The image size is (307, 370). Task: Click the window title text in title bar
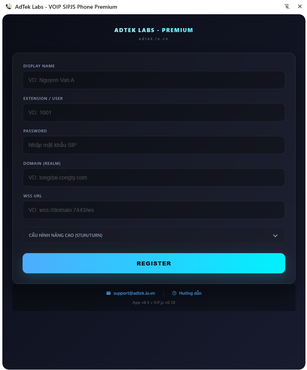(66, 7)
